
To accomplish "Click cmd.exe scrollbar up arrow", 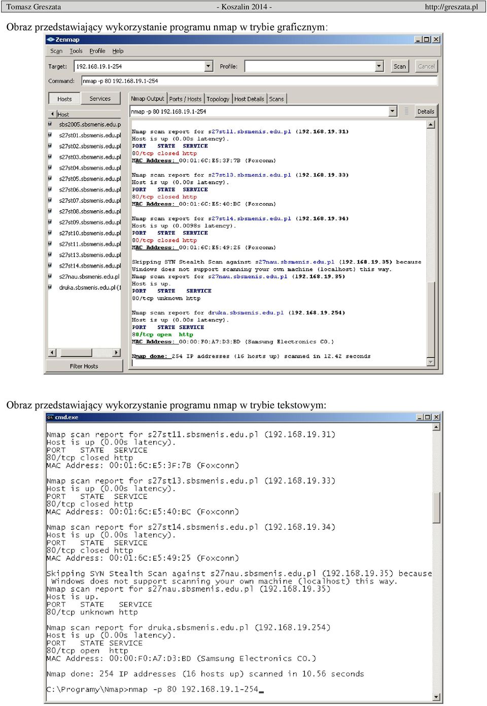I will click(x=436, y=427).
